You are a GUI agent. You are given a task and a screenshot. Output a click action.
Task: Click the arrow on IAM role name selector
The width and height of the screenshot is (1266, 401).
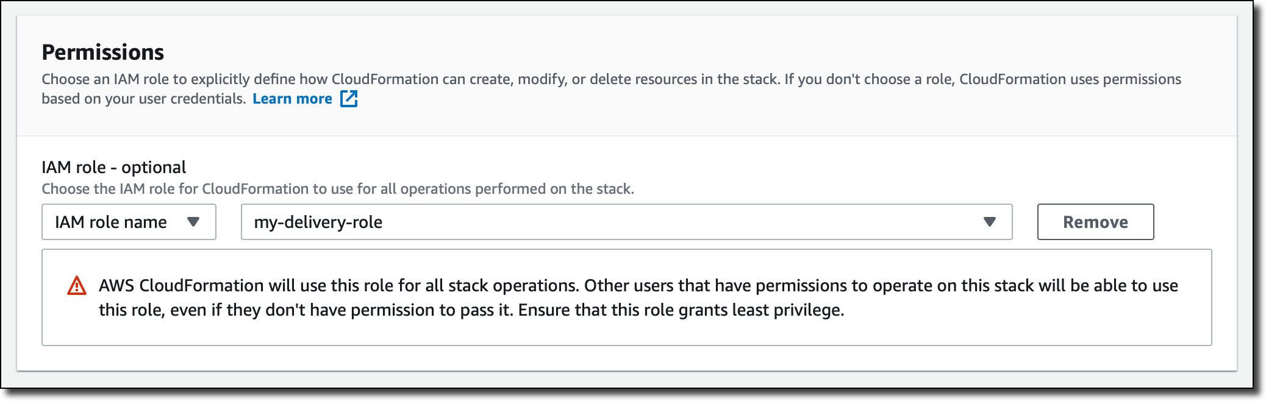193,222
